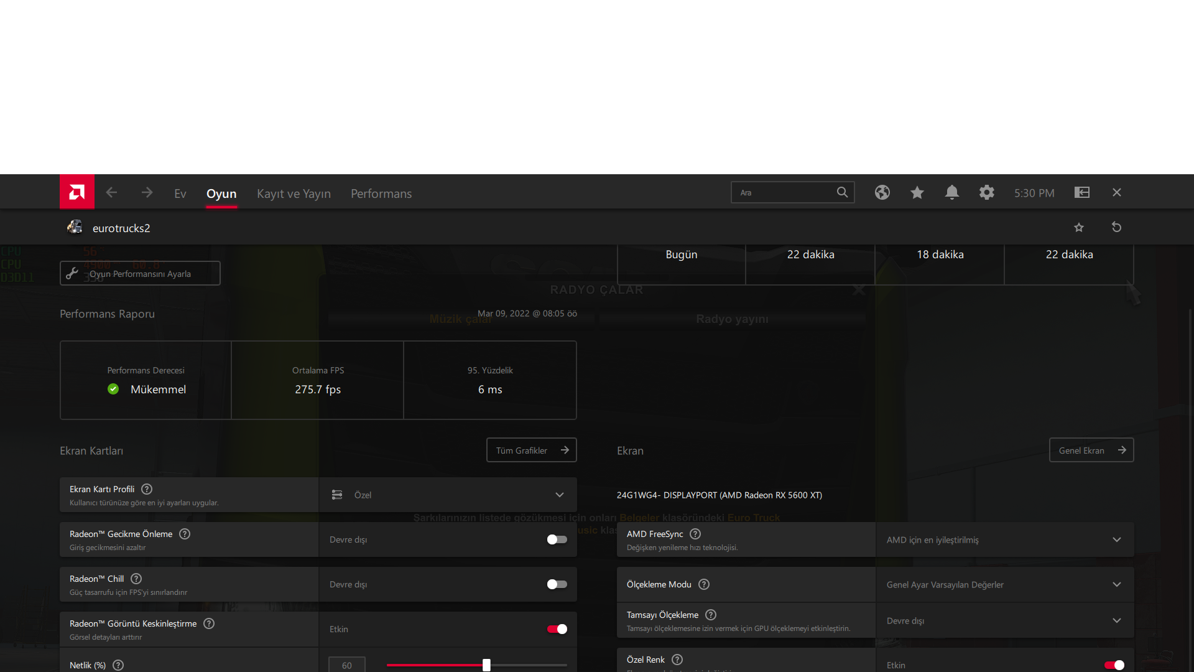This screenshot has width=1194, height=672.
Task: Open Ölçekleme Modu dropdown
Action: [1116, 585]
